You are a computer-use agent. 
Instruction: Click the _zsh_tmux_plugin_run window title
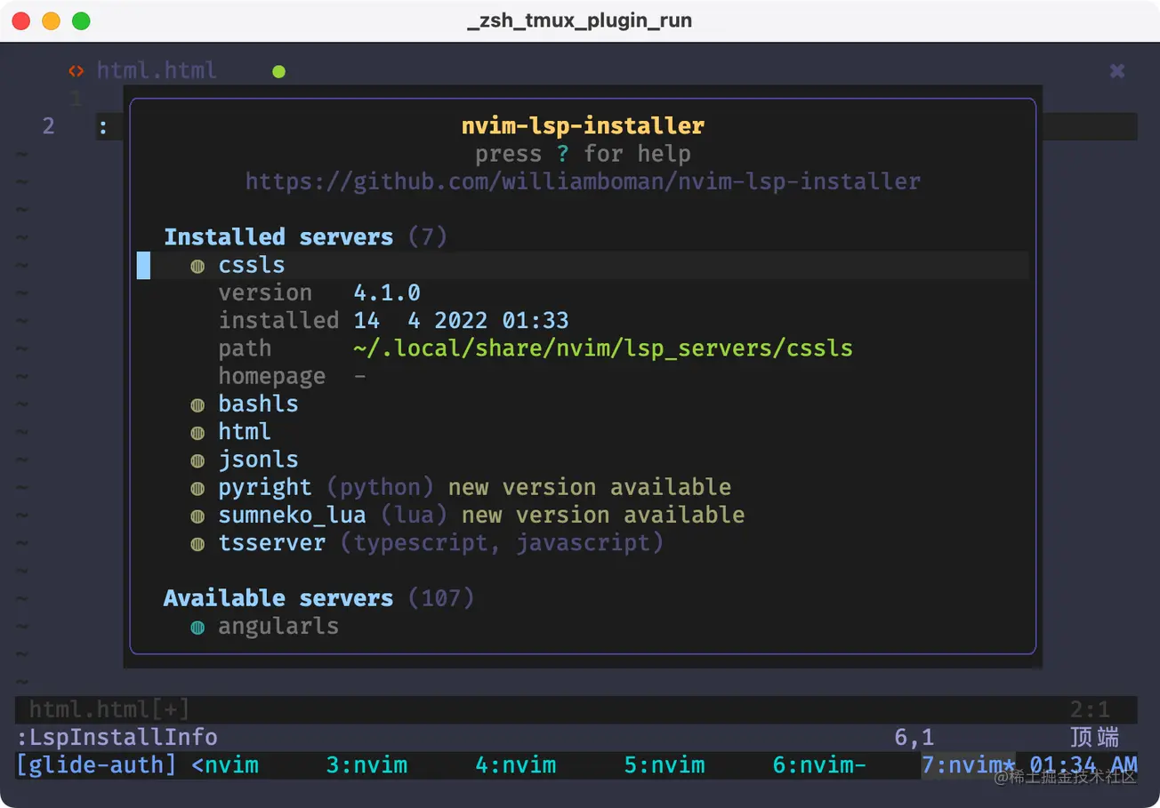pos(580,20)
